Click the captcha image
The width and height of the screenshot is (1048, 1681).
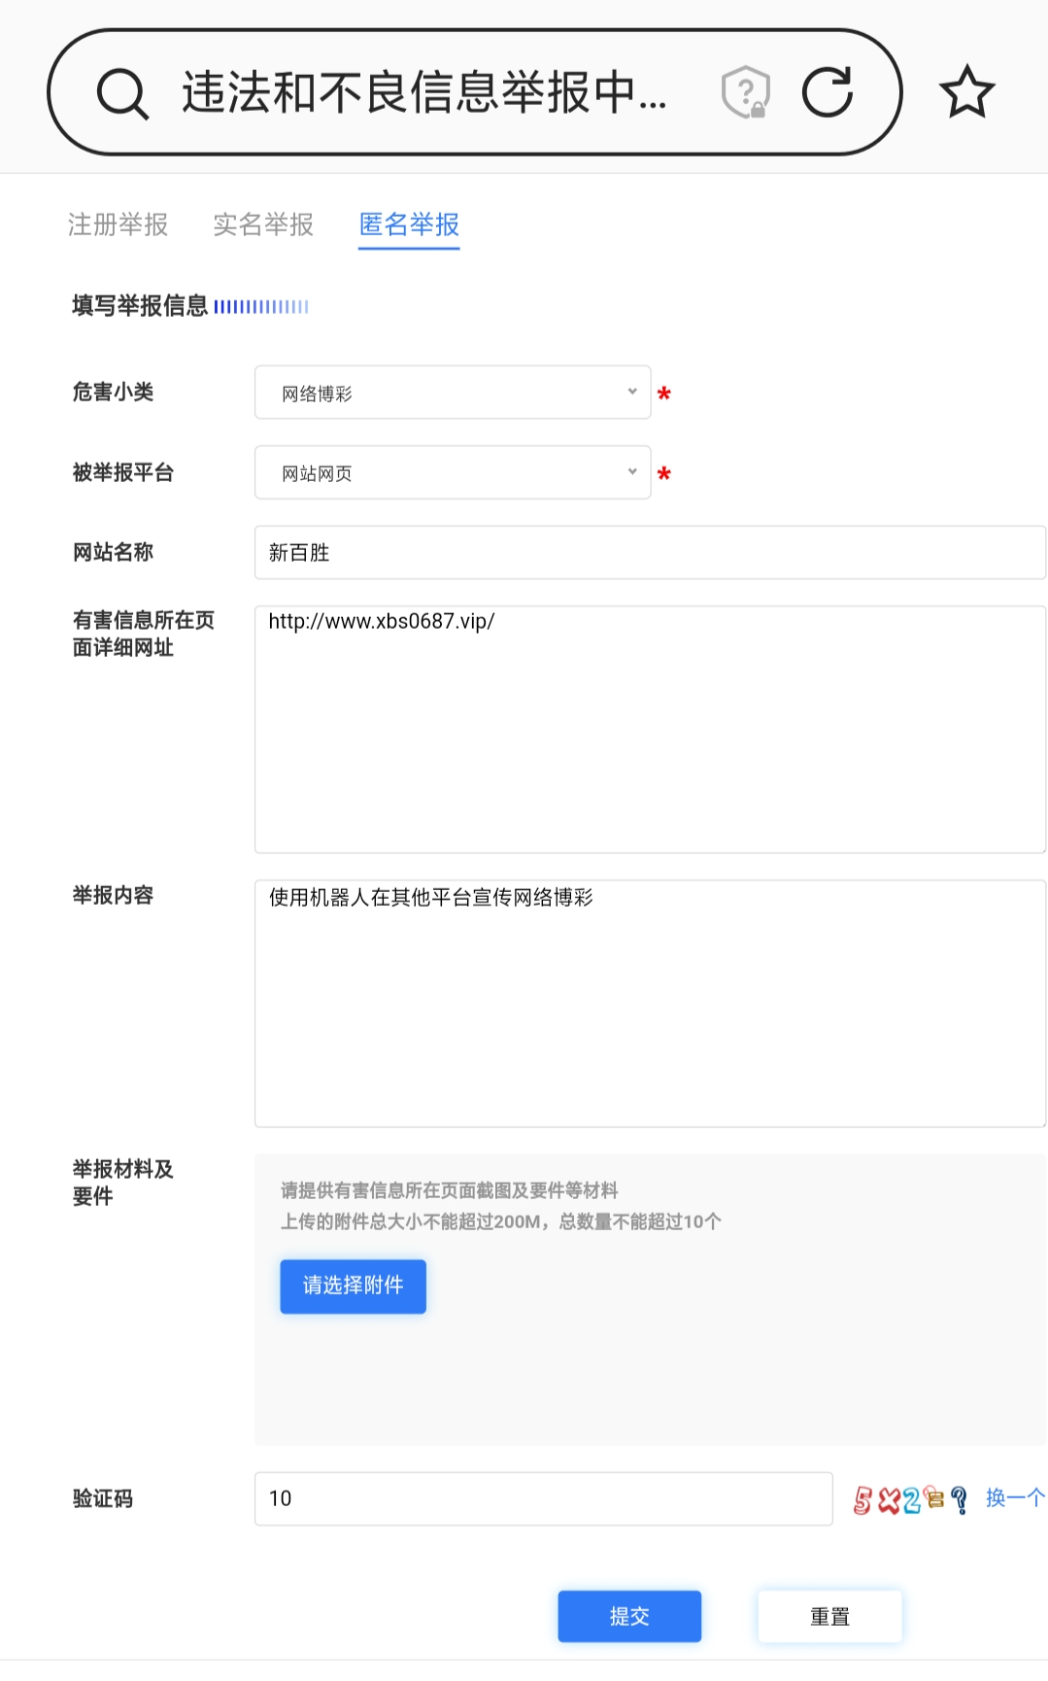point(911,1499)
